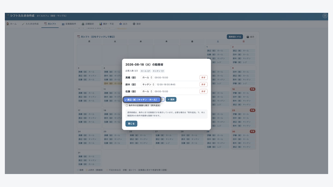Viewport: 333px width, 187px height.
Task: Click the 月 column header
Action: click(89, 41)
